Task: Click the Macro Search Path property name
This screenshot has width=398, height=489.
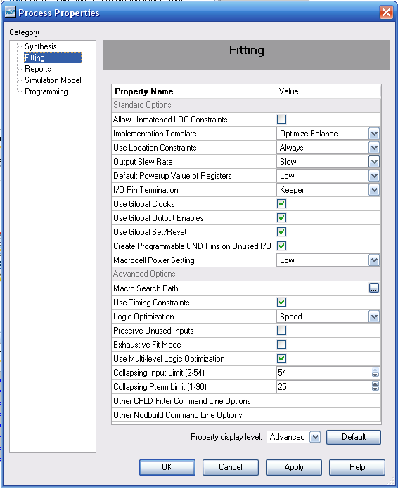Action: (146, 288)
